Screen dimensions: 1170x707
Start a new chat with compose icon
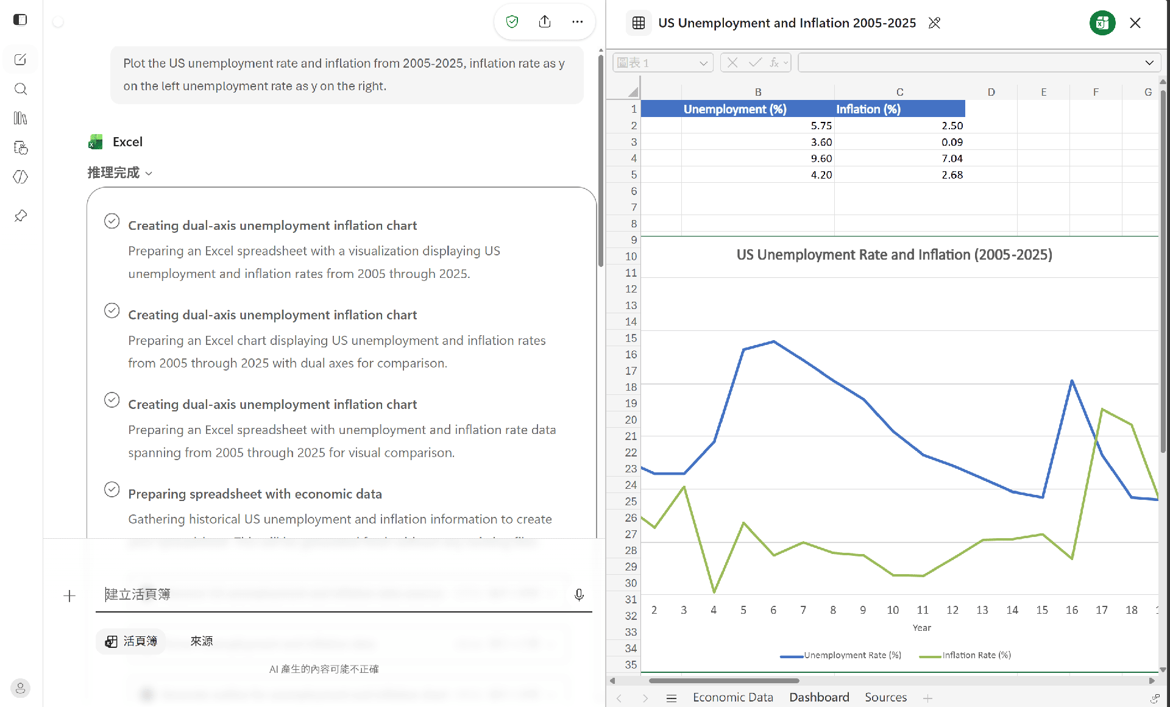pos(20,60)
